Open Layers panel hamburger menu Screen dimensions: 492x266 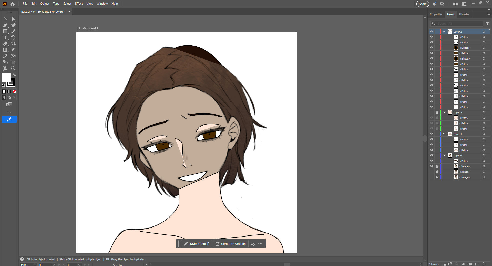[489, 14]
